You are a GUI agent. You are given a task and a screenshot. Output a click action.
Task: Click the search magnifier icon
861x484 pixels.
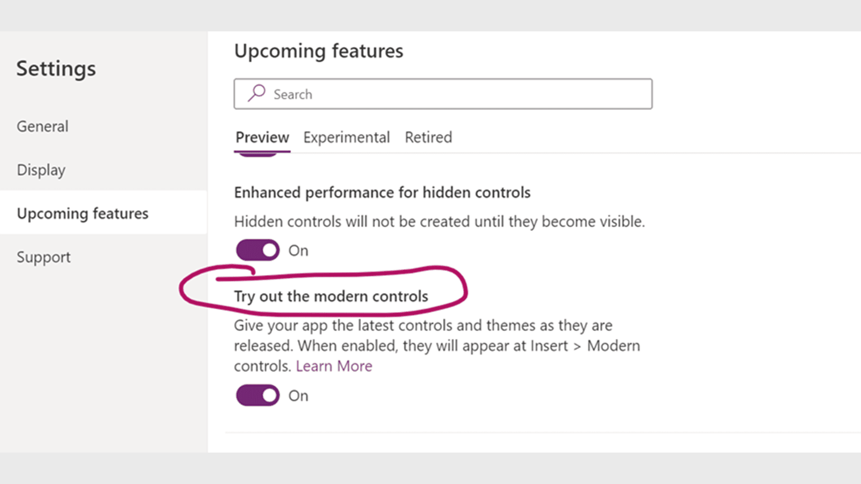[x=256, y=93]
